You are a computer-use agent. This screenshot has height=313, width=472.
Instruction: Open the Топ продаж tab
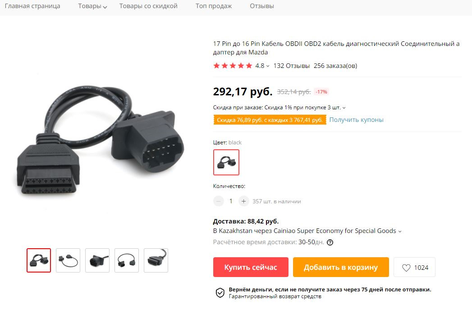pyautogui.click(x=214, y=6)
